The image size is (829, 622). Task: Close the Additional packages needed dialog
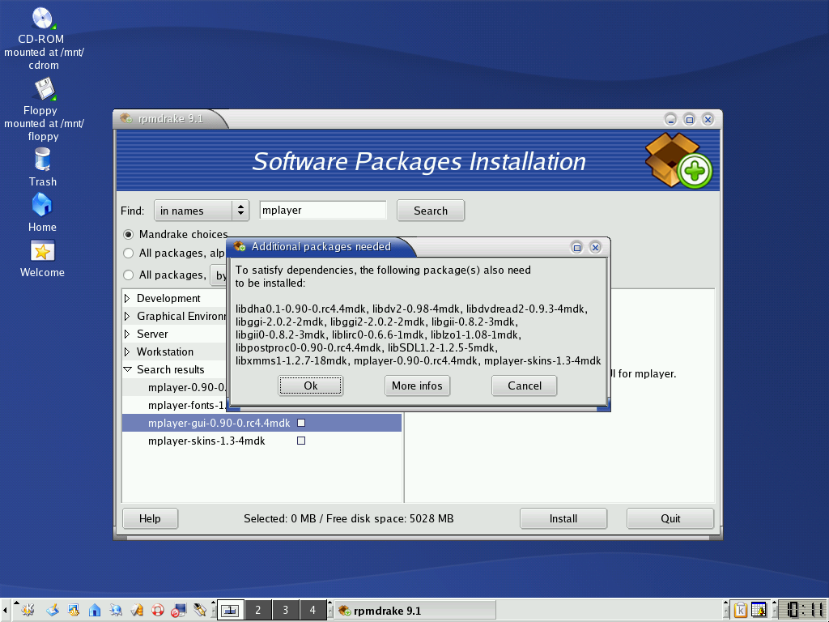pyautogui.click(x=595, y=247)
